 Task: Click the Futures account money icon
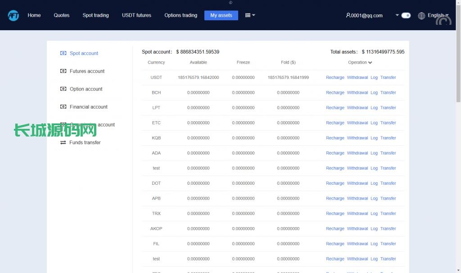click(x=63, y=71)
